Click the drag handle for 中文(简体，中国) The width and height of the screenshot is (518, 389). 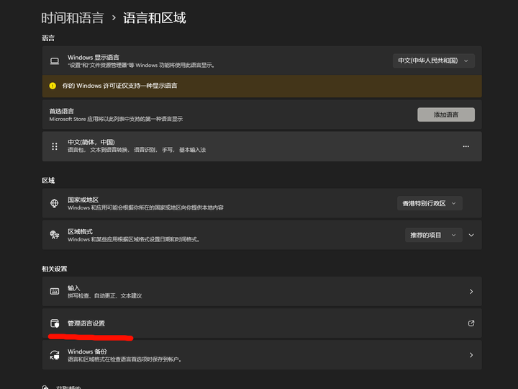point(55,146)
